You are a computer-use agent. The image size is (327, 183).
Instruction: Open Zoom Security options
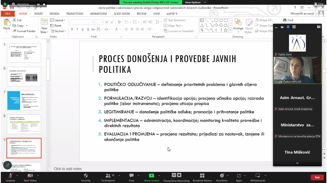(x=86, y=177)
